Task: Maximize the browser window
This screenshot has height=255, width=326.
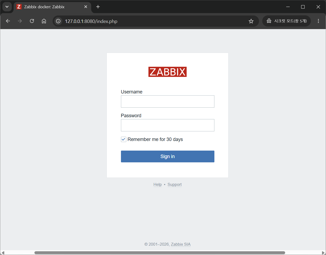Action: [x=303, y=7]
